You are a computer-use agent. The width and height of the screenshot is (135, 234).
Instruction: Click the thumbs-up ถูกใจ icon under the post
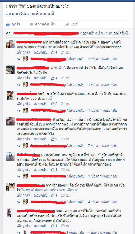coord(8,24)
